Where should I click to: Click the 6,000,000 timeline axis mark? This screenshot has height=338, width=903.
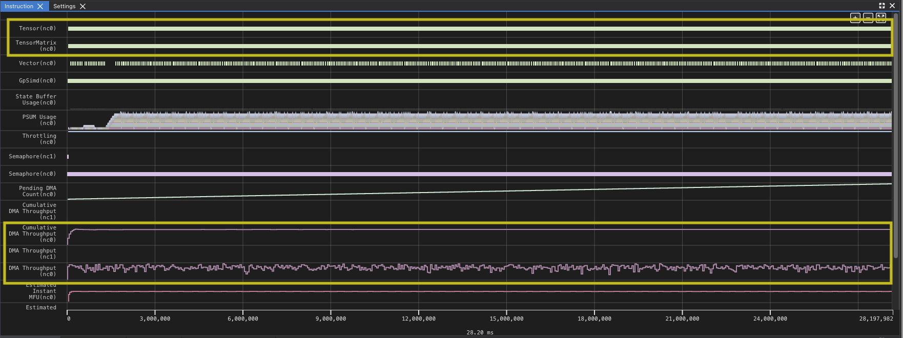click(x=243, y=319)
